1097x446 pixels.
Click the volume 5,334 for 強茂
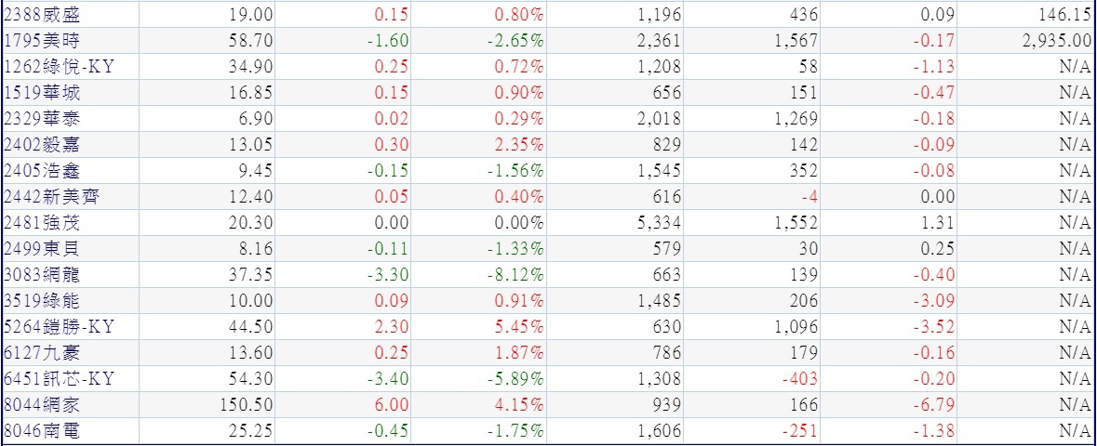[x=659, y=223]
